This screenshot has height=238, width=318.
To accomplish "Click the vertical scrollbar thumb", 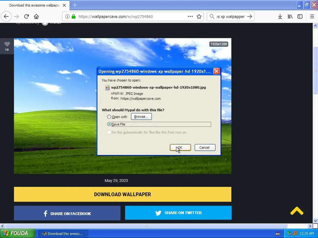I will 315,70.
